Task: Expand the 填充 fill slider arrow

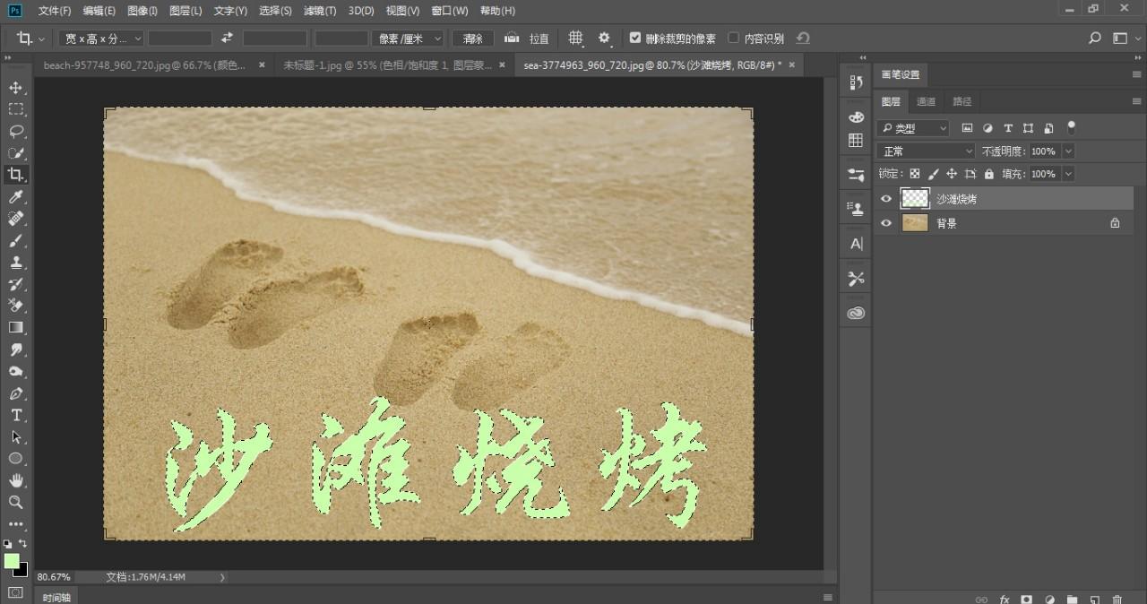Action: tap(1066, 174)
